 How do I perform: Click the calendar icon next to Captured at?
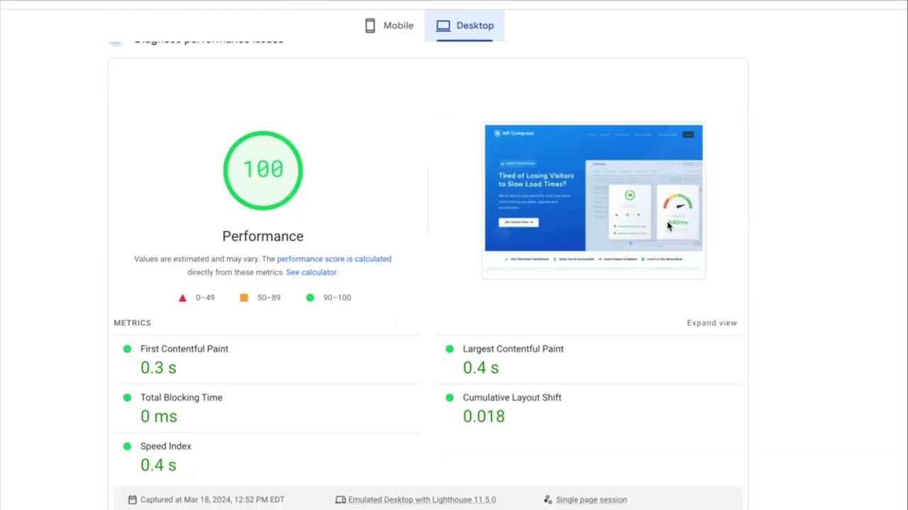(x=132, y=499)
